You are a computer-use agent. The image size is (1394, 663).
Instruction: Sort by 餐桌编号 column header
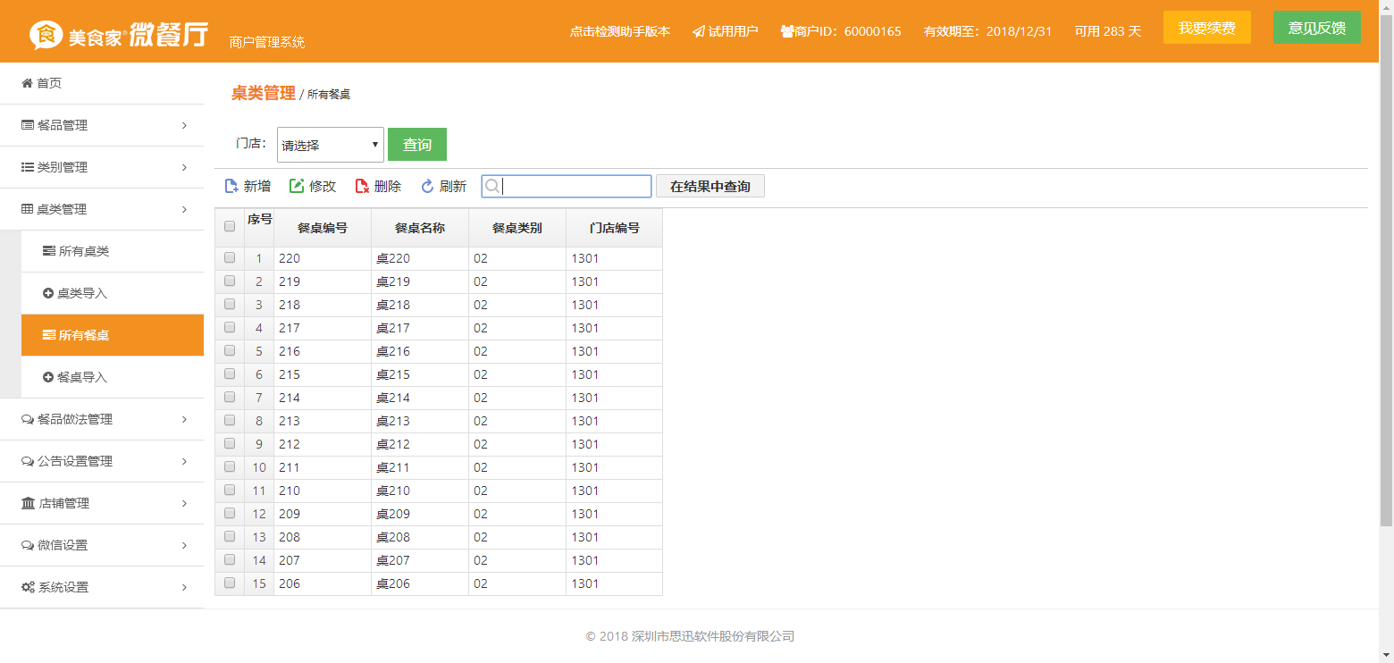coord(323,228)
